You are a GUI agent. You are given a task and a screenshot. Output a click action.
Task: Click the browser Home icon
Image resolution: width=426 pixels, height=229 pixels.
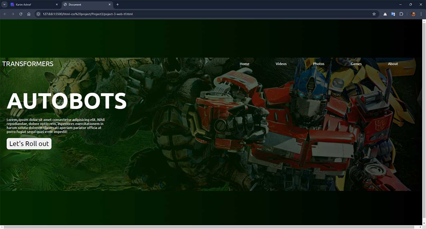click(29, 14)
